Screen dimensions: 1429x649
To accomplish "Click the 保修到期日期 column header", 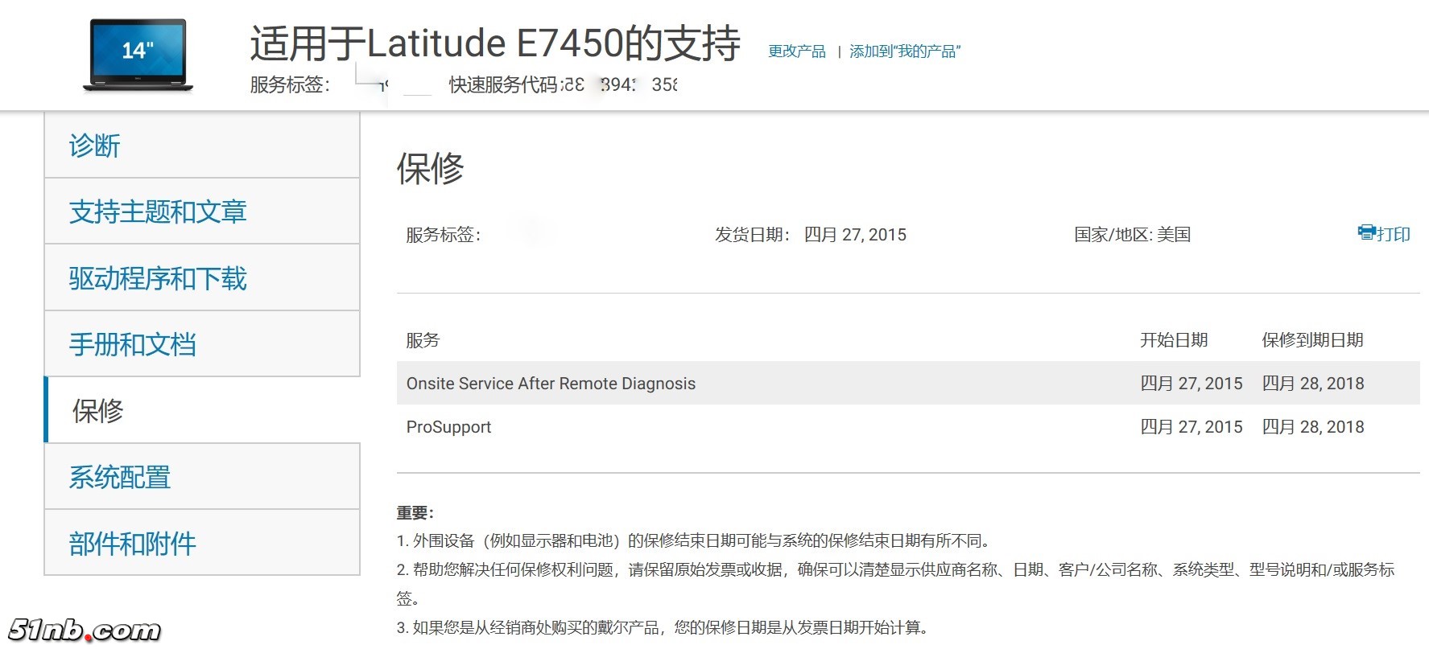I will [1313, 340].
